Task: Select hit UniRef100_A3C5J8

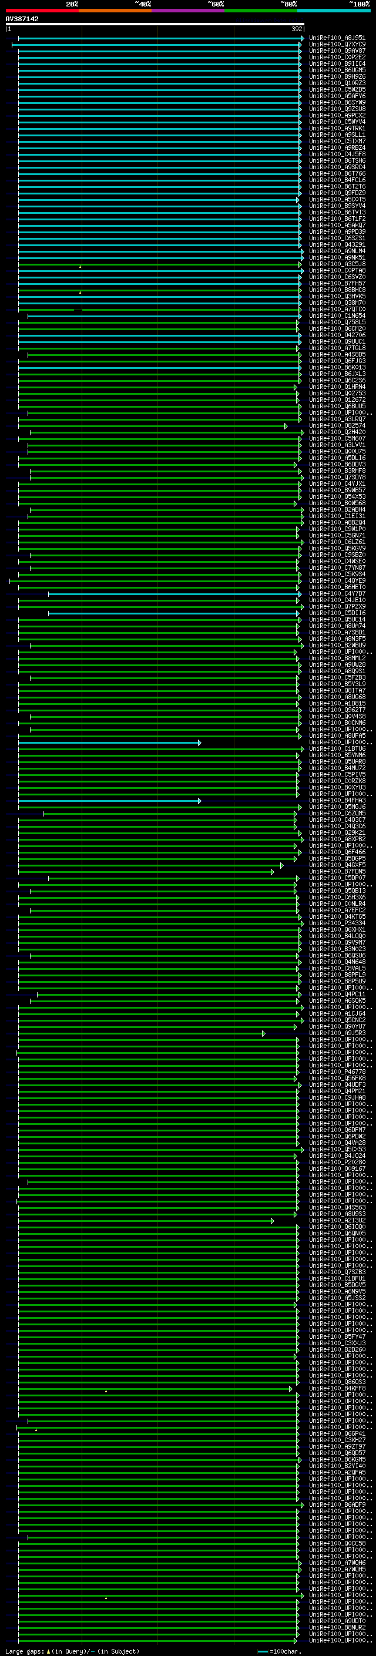Action: [337, 264]
